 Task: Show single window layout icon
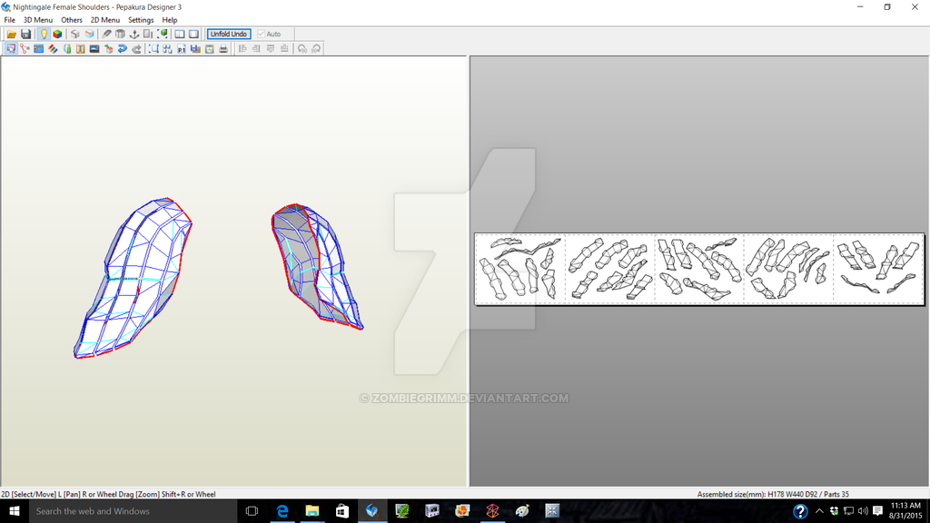[x=194, y=35]
